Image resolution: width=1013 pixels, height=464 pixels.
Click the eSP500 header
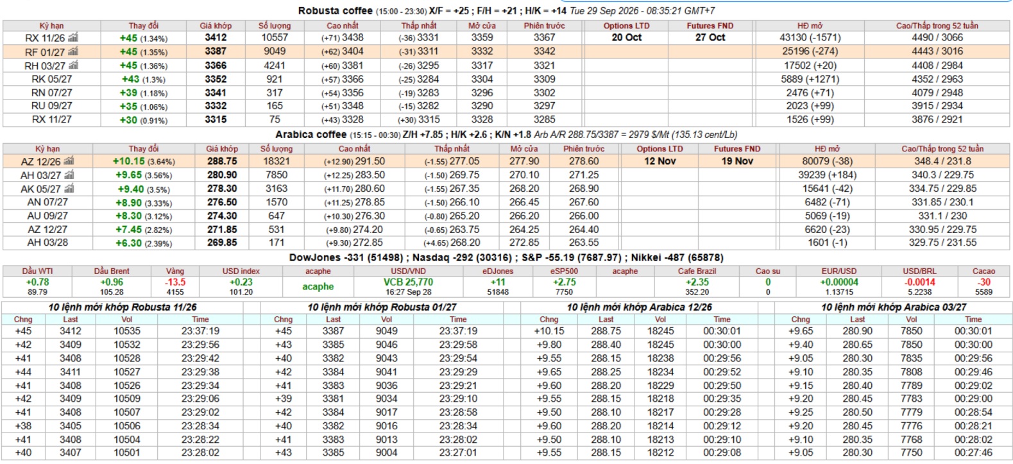[x=564, y=271]
